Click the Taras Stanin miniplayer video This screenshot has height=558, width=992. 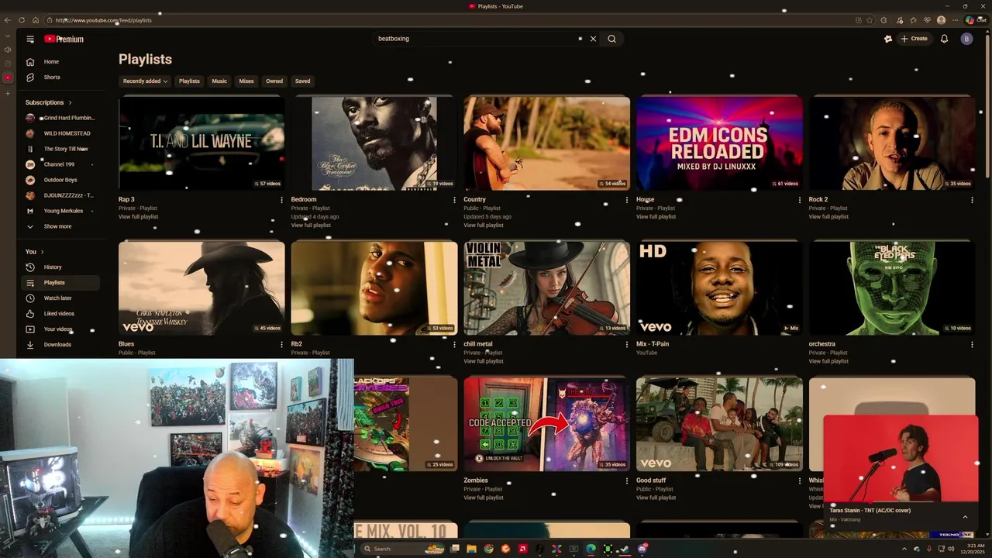[x=901, y=459]
